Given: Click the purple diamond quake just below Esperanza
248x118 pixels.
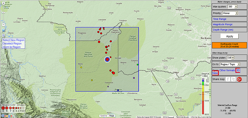Looking at the screenshot, I should [x=108, y=86].
